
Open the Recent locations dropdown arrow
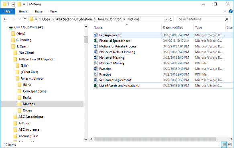[19, 19]
